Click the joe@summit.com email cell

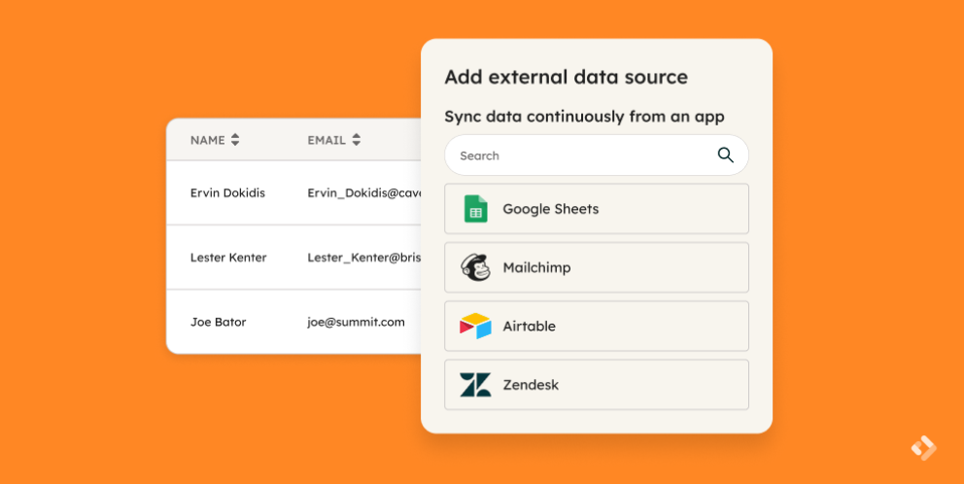(356, 322)
